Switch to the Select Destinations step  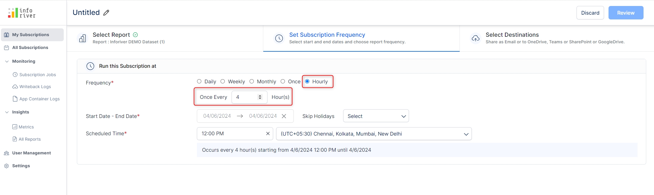point(512,35)
